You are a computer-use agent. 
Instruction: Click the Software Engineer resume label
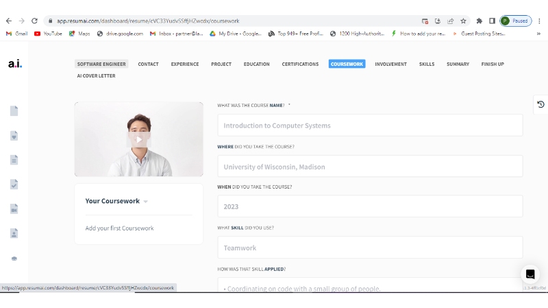(x=101, y=64)
